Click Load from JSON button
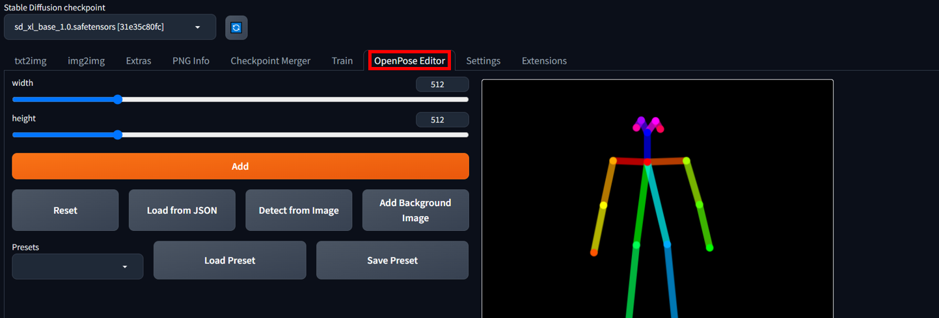The height and width of the screenshot is (318, 939). click(x=182, y=210)
